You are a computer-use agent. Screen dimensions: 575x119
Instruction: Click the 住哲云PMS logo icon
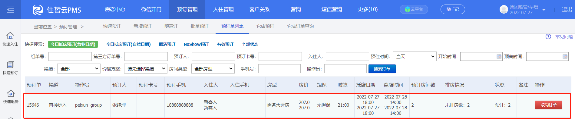tap(38, 10)
